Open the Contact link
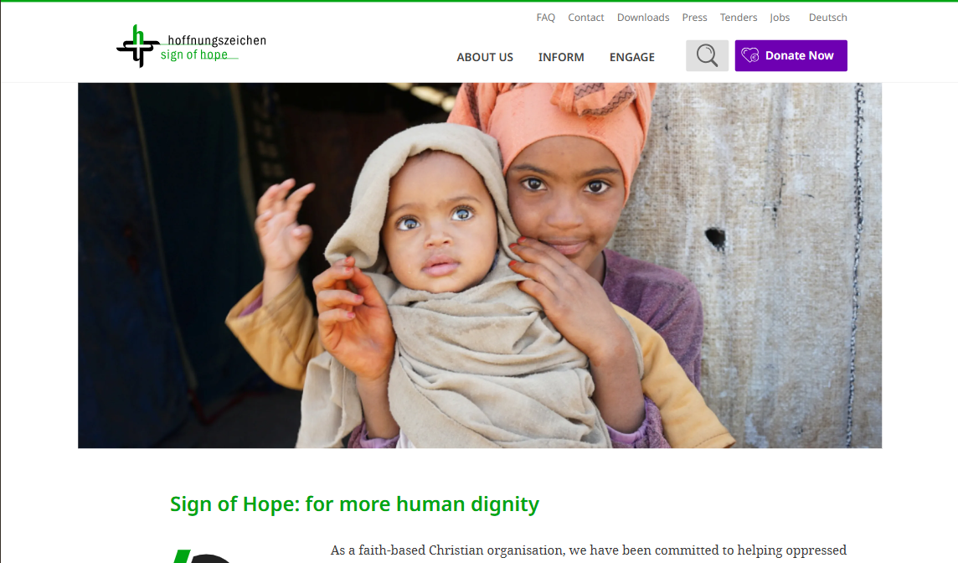 (586, 17)
